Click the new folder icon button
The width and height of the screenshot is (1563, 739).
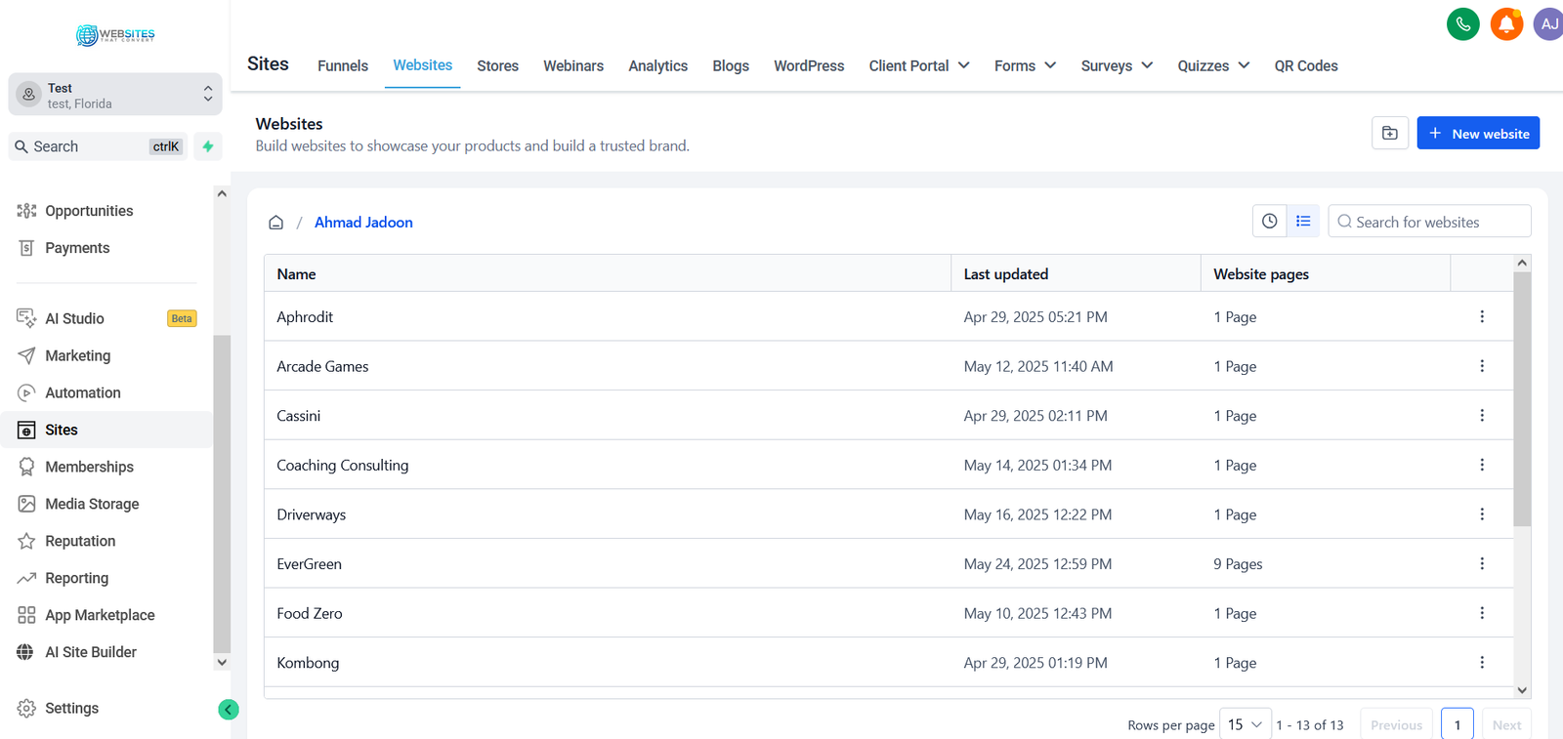(x=1390, y=133)
